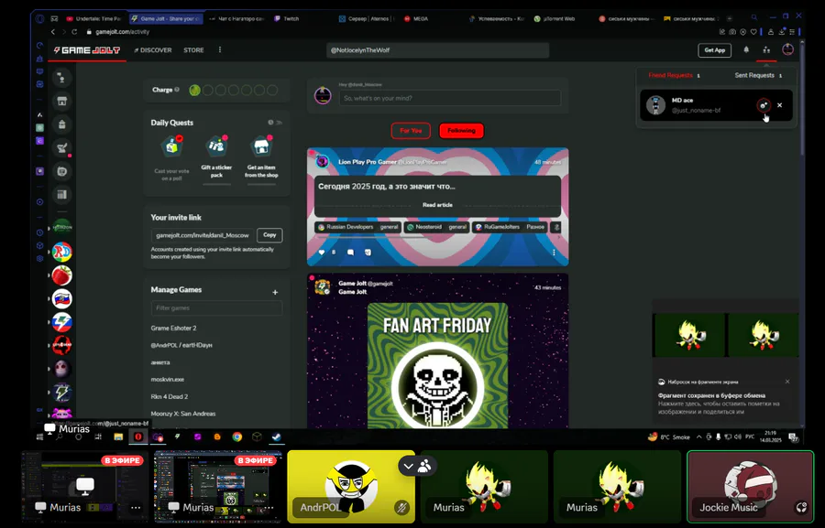Open the notifications bell
The height and width of the screenshot is (528, 825).
[x=746, y=50]
